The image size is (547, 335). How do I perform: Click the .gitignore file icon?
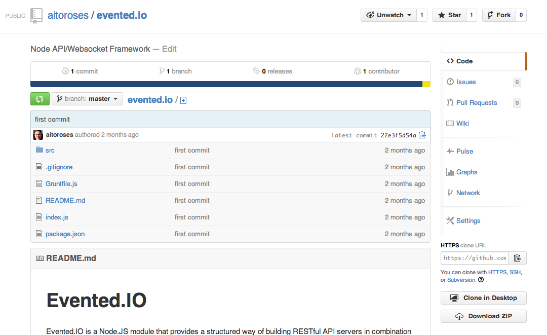(39, 167)
